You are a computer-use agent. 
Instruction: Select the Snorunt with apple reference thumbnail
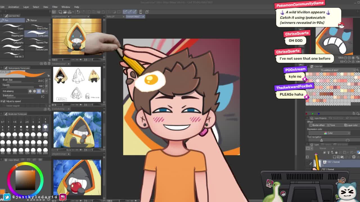pos(77,177)
